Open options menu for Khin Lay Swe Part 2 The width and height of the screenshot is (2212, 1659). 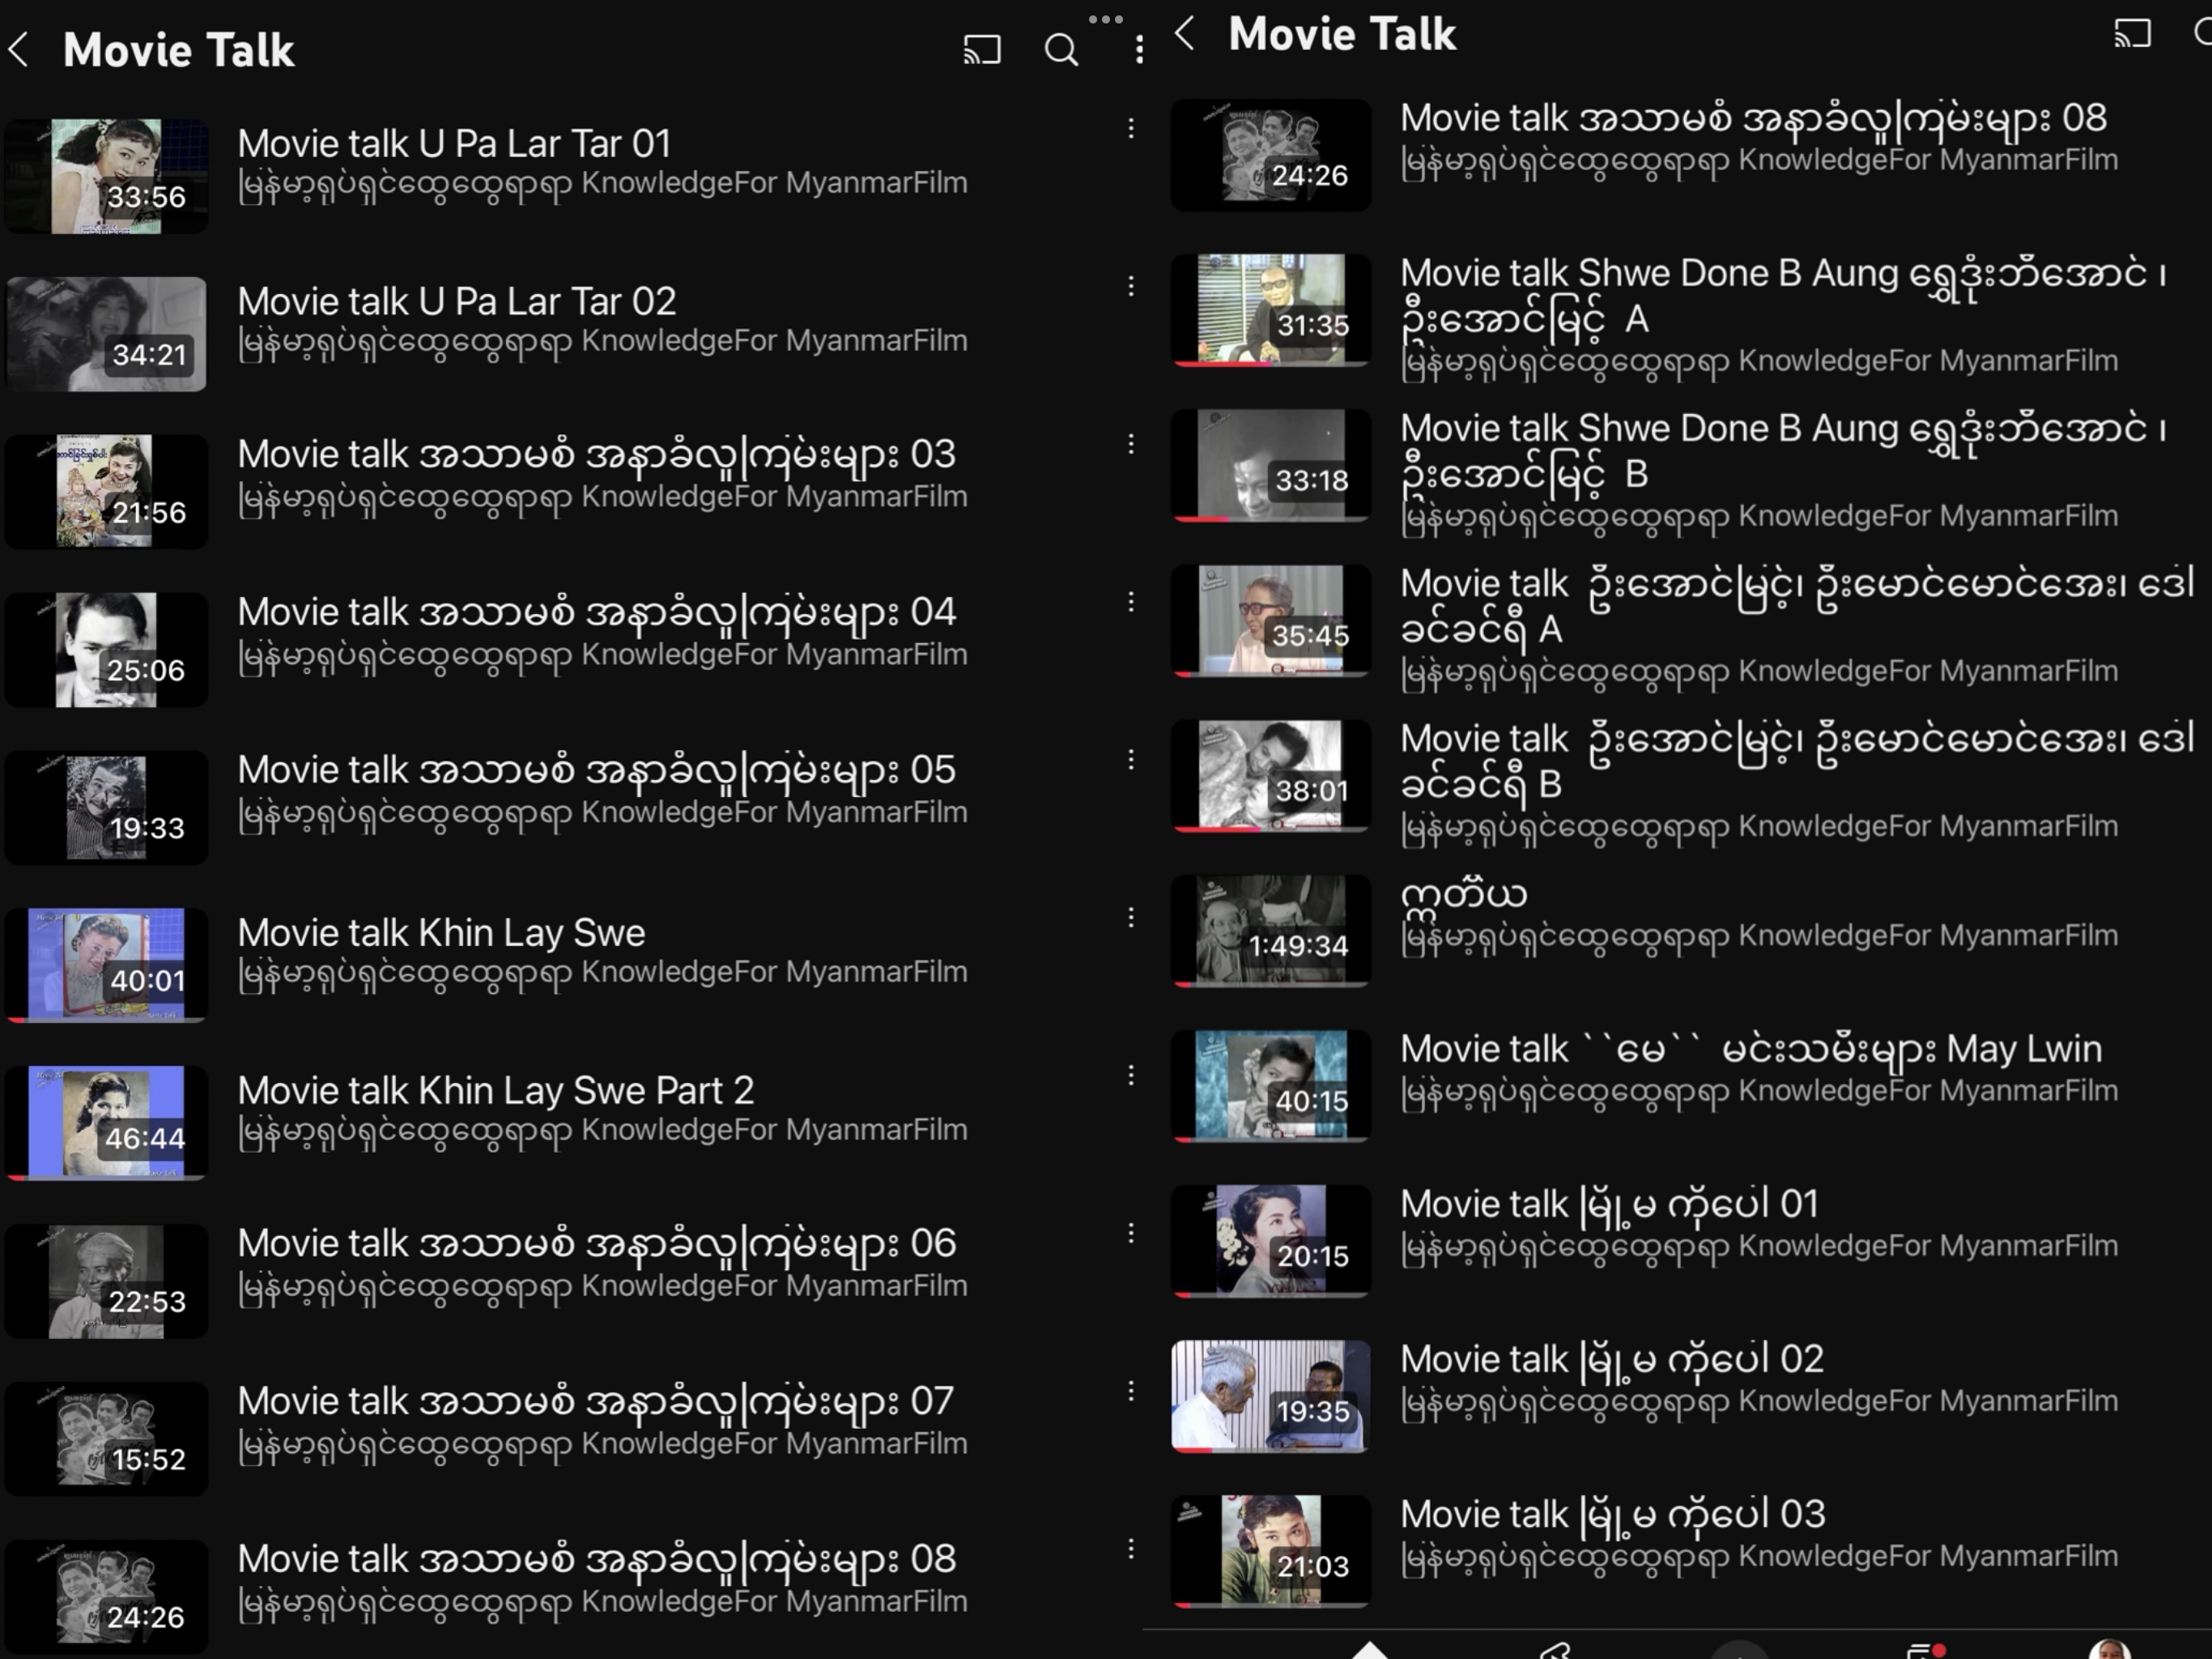pyautogui.click(x=1130, y=1076)
